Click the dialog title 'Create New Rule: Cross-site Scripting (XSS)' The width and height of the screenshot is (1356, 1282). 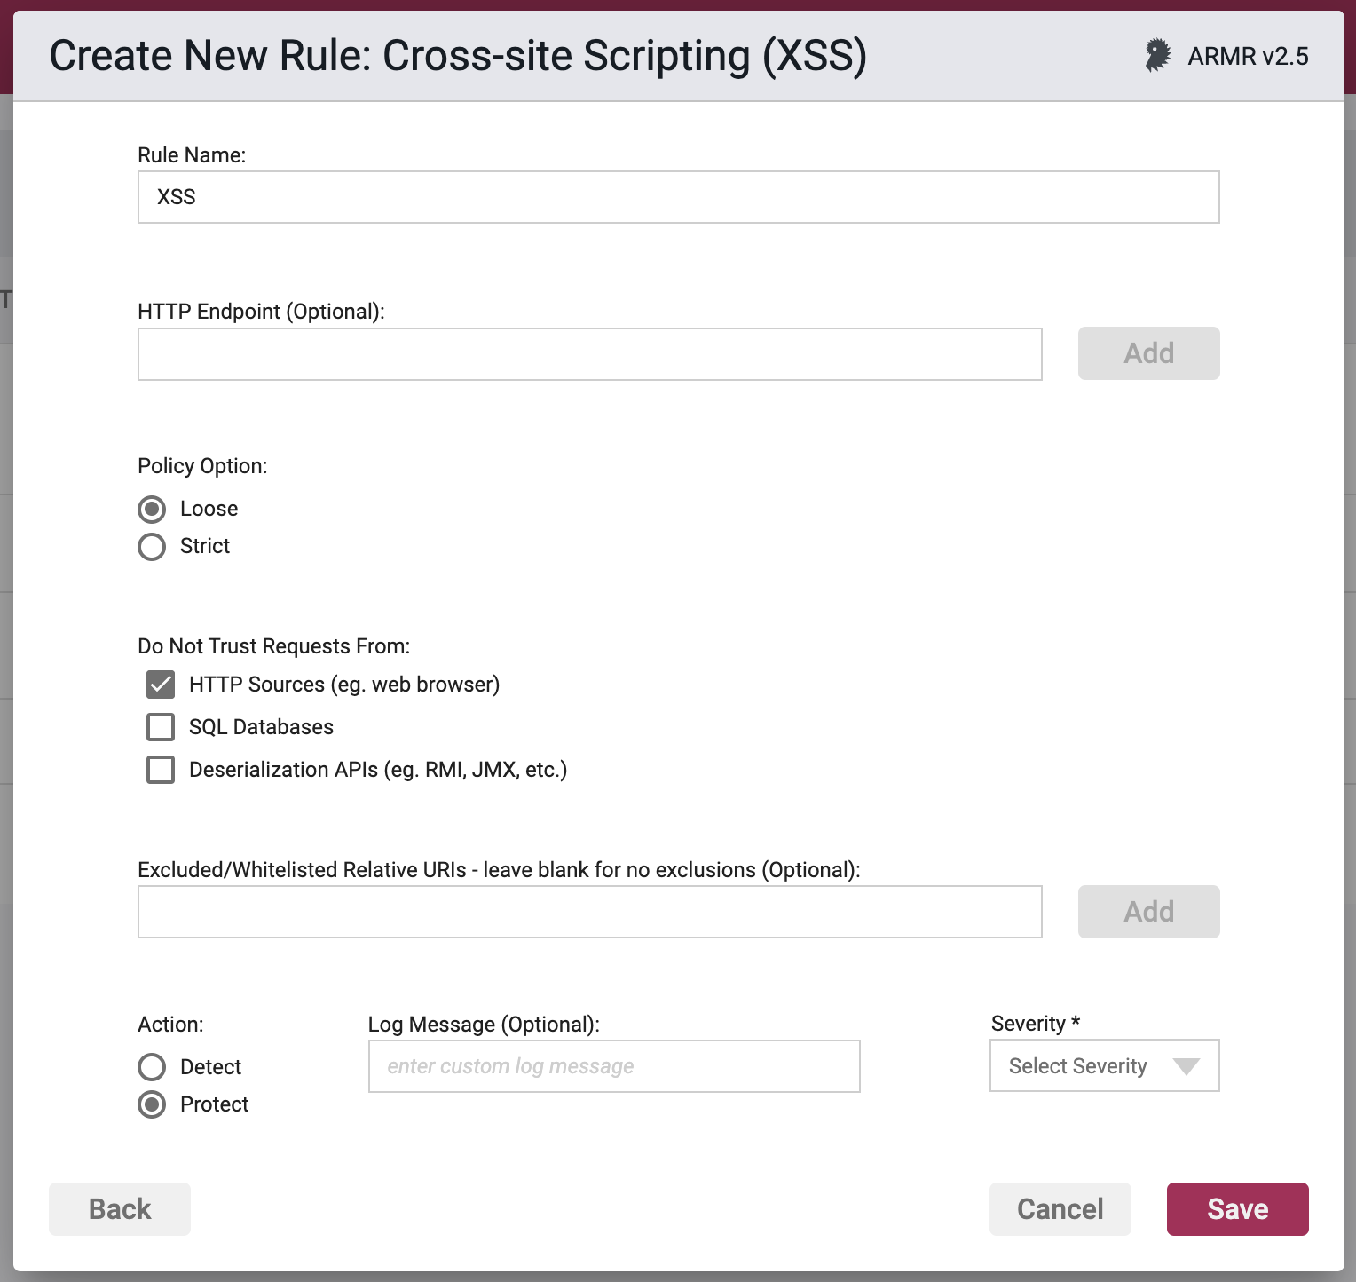(458, 56)
